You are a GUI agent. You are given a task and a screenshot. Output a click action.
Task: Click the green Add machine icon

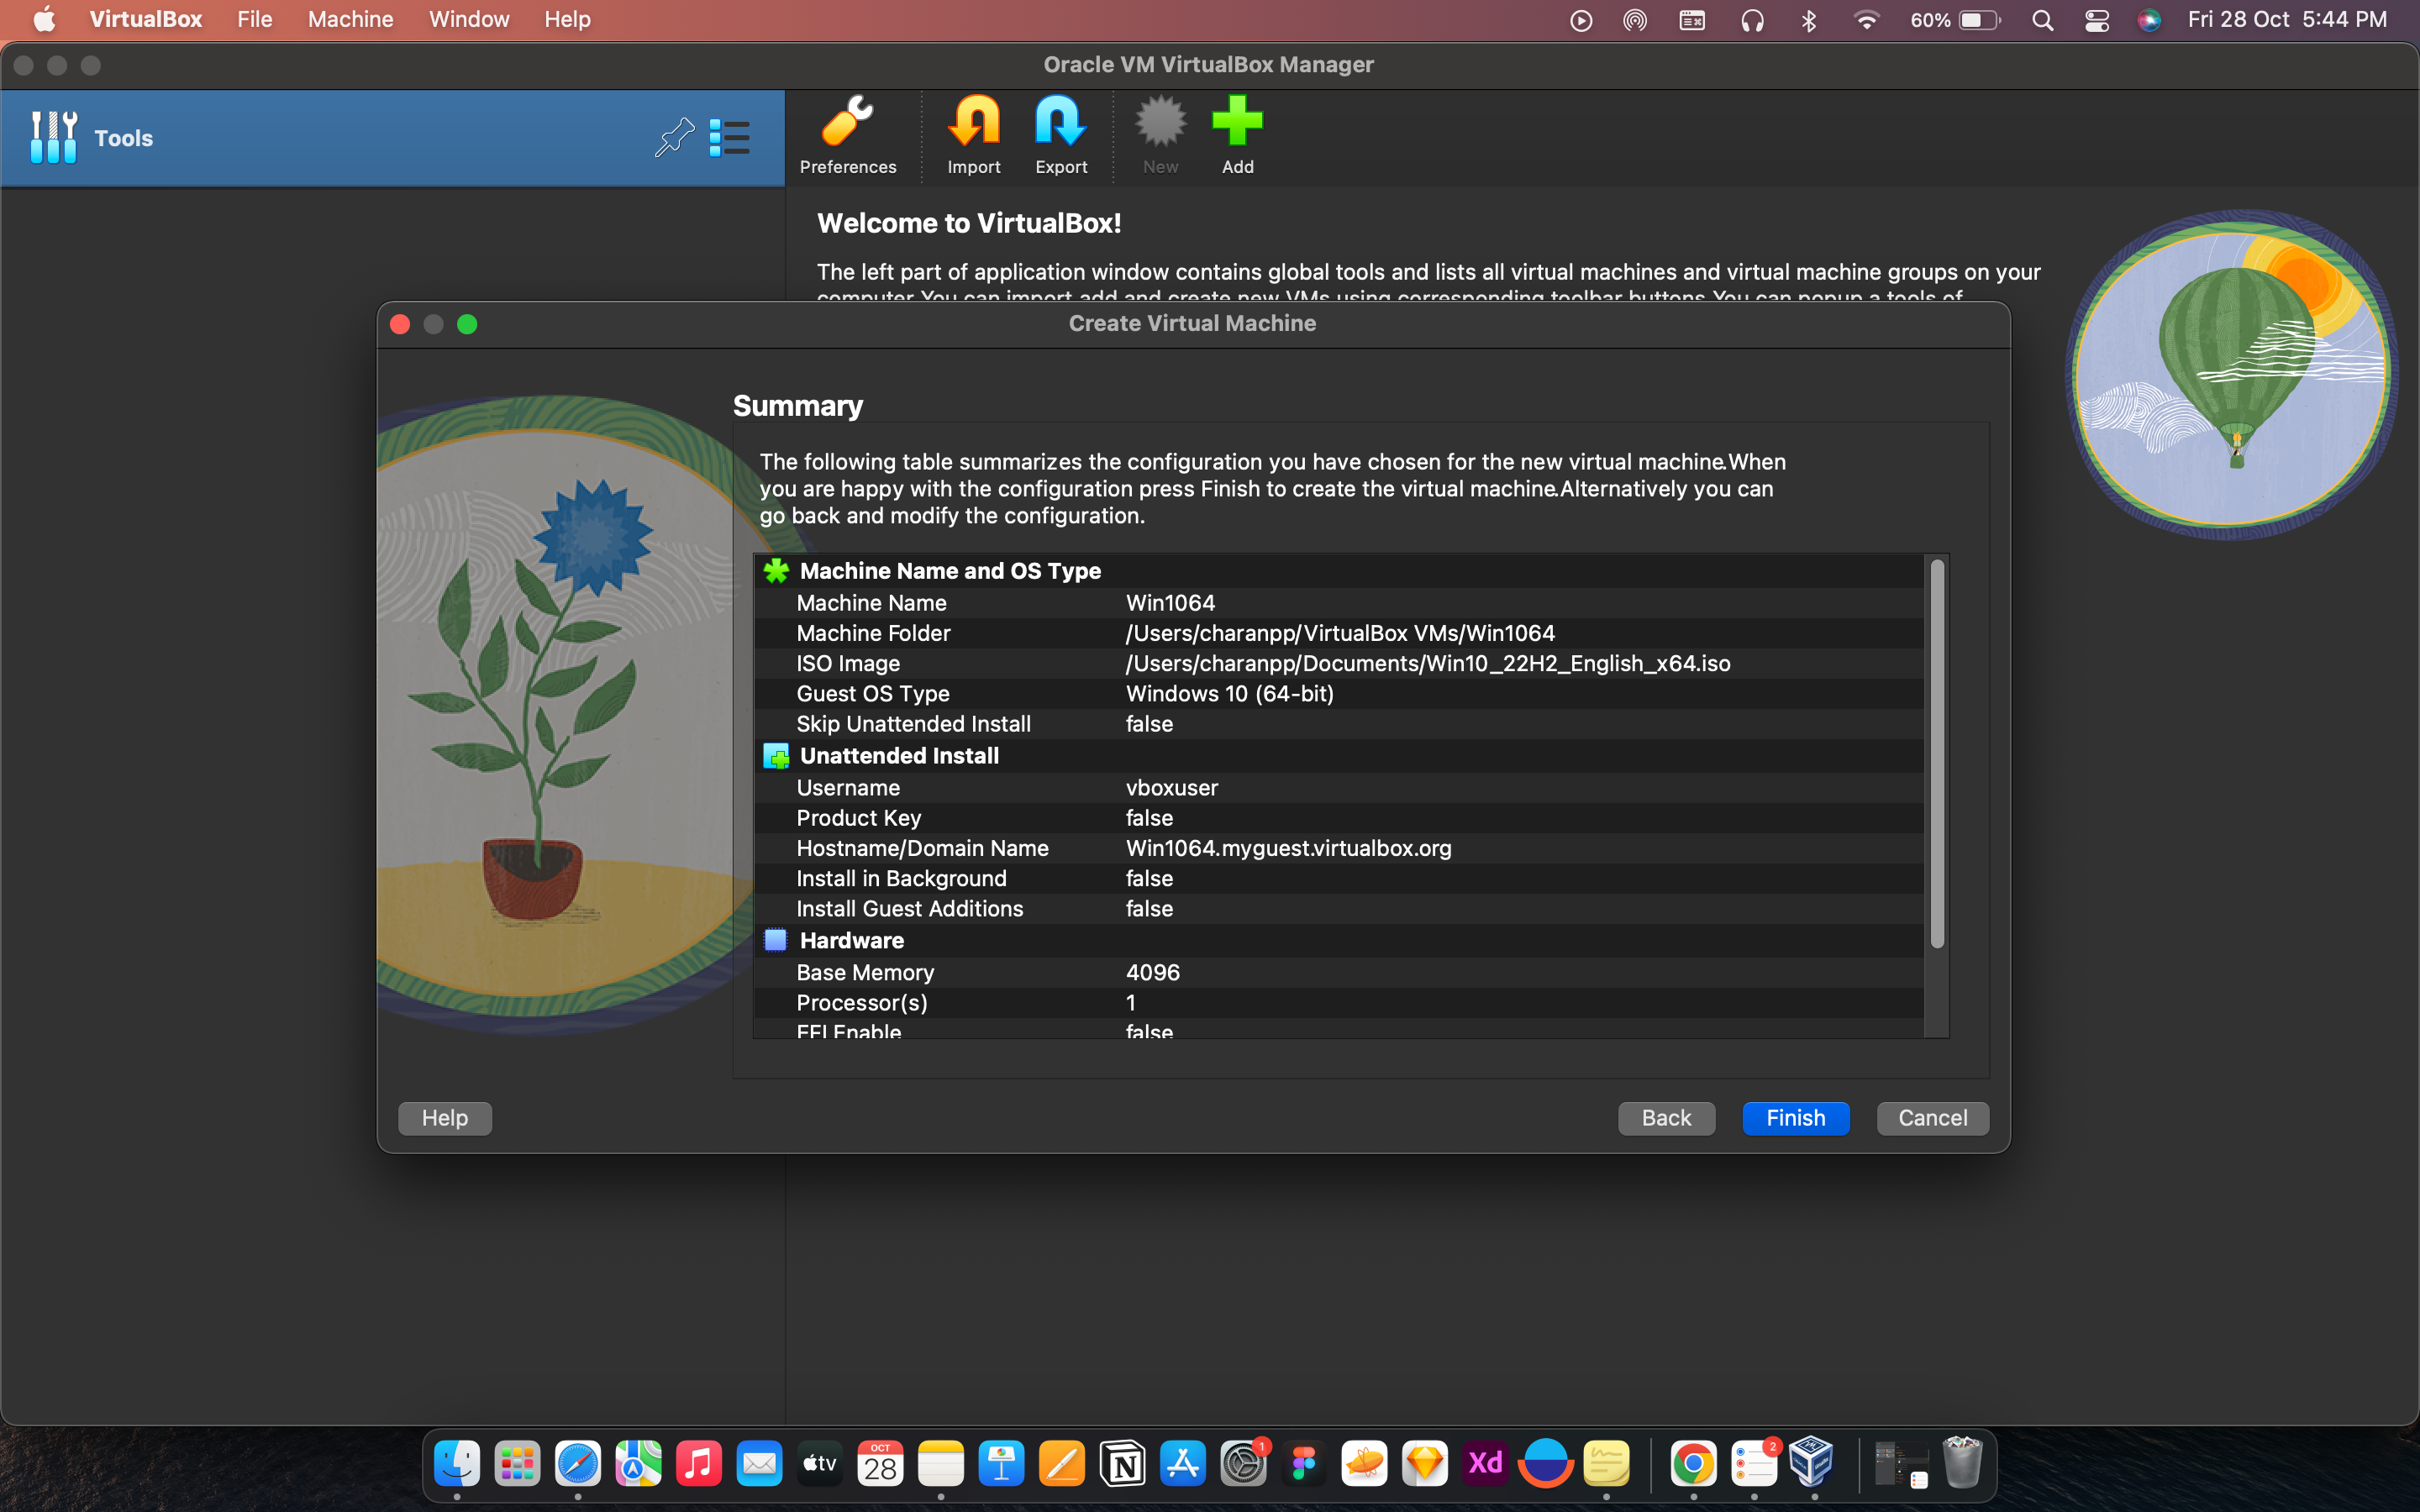point(1237,123)
